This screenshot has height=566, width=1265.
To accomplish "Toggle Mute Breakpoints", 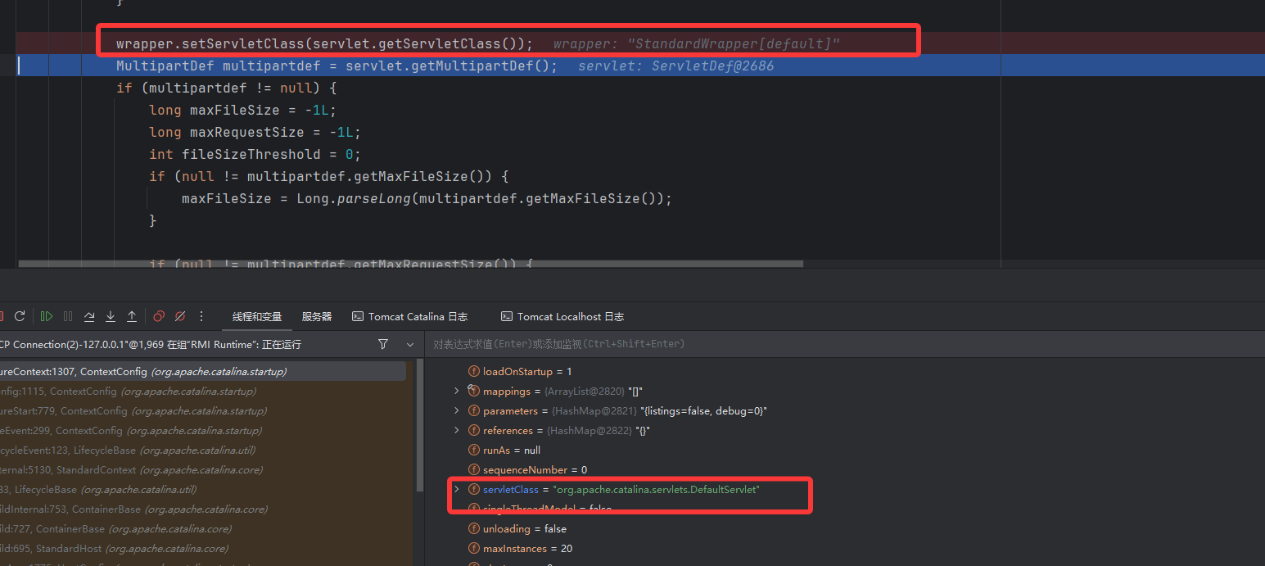I will pyautogui.click(x=180, y=316).
